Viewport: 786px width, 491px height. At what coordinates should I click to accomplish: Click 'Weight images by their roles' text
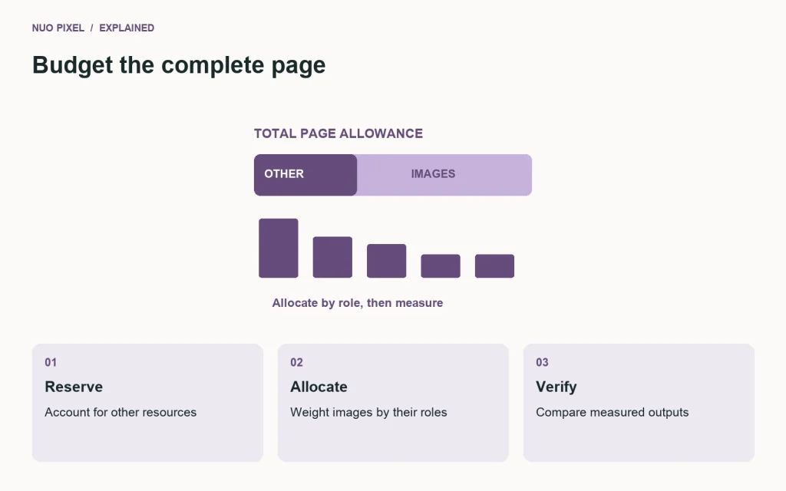pyautogui.click(x=368, y=412)
